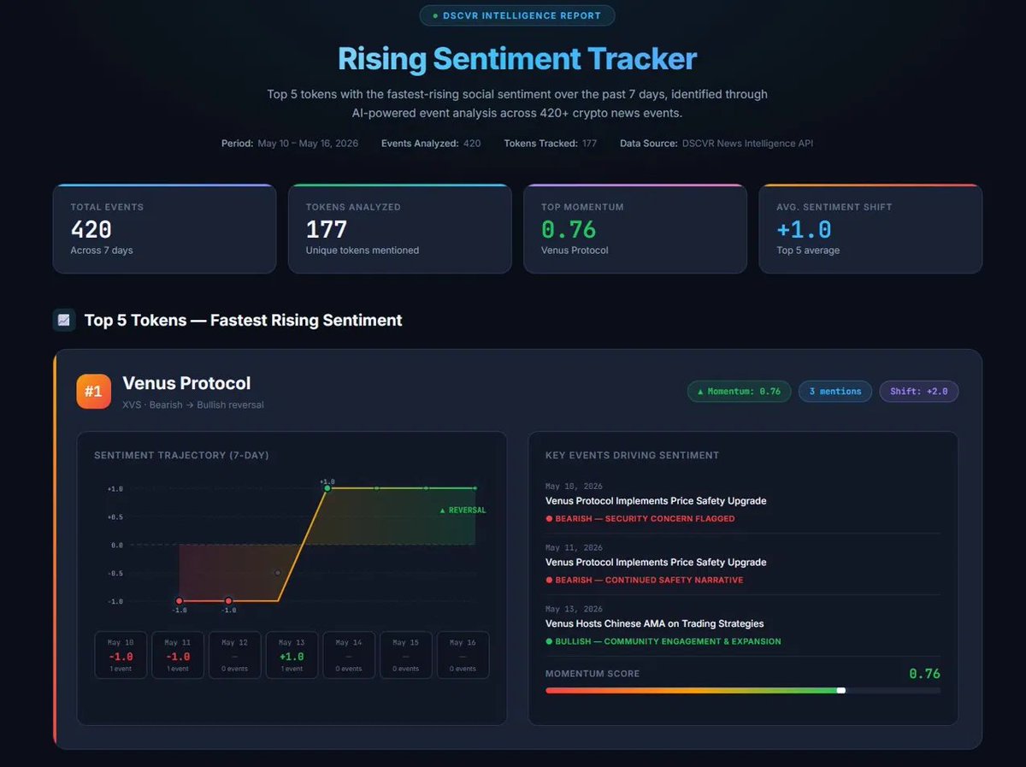Click the Events Analyzed: 420 text
The width and height of the screenshot is (1026, 767).
click(431, 144)
